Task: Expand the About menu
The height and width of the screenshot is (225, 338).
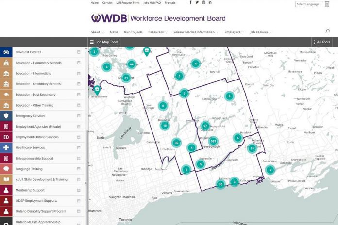Action: pyautogui.click(x=97, y=32)
